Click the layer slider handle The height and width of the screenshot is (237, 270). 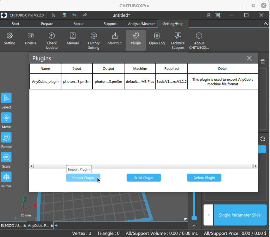194,218
